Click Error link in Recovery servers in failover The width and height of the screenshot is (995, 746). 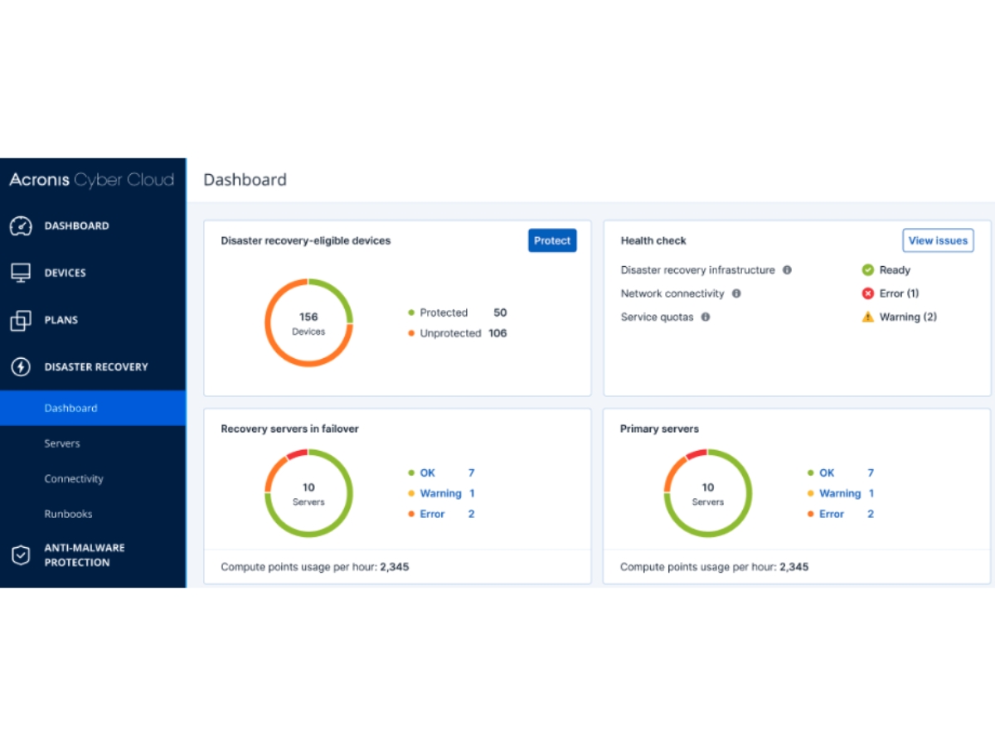click(x=432, y=514)
